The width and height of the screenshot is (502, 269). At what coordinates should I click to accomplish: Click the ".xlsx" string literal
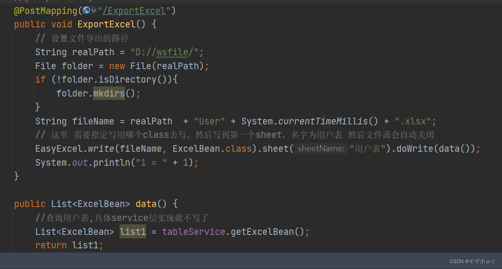413,122
